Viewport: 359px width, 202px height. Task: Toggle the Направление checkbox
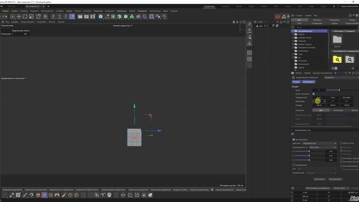(x=293, y=165)
